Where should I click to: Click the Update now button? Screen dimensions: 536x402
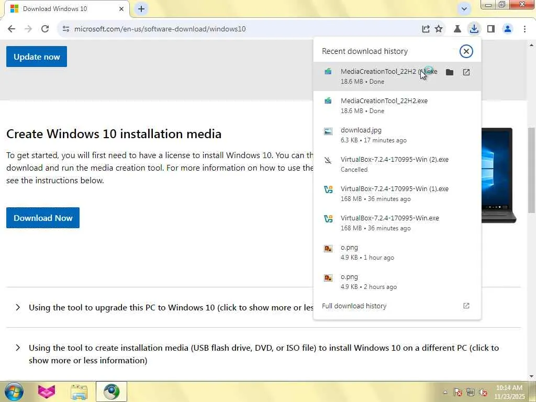pos(37,57)
